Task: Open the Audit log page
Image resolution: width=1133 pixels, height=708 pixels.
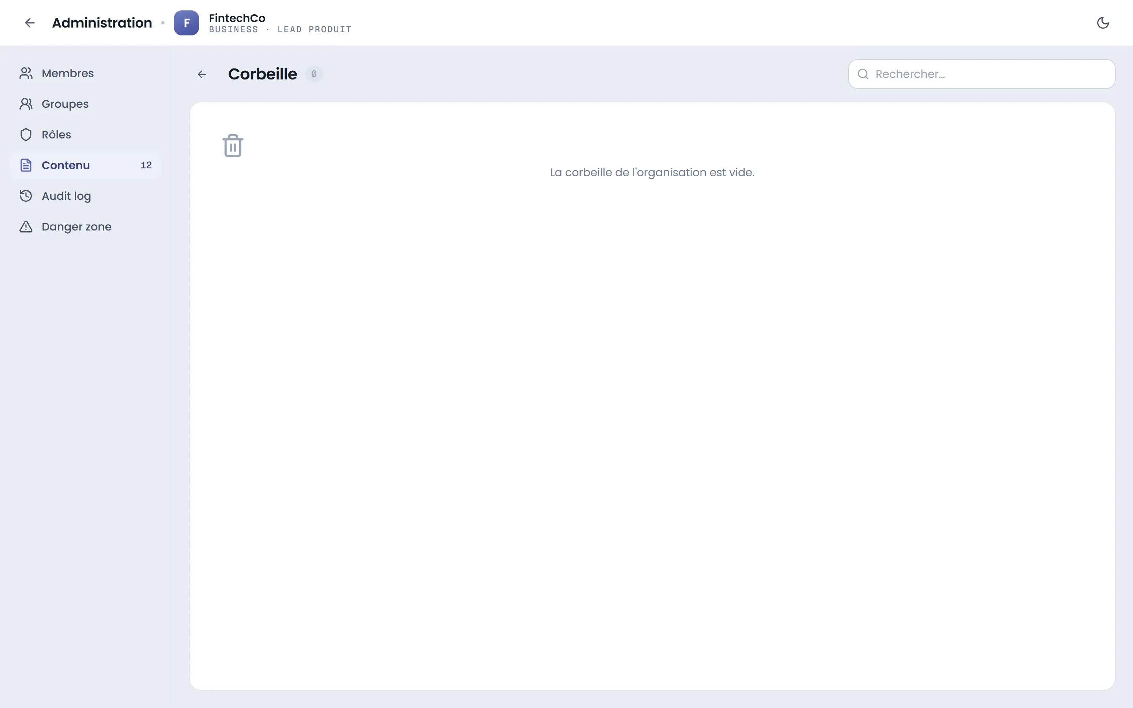Action: pos(86,196)
